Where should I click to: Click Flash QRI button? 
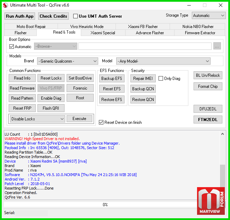coord(51,108)
